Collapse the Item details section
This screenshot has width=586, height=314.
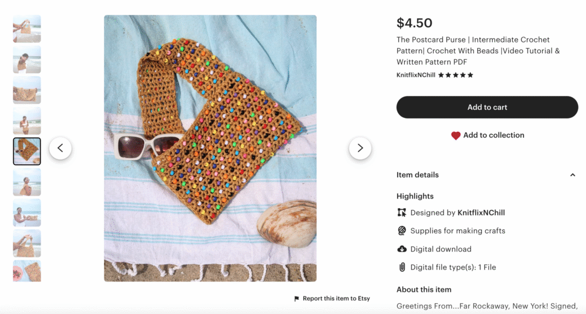coord(572,175)
